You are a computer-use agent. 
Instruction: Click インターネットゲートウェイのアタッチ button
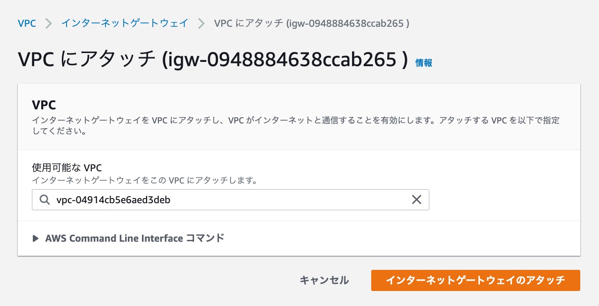[x=475, y=280]
